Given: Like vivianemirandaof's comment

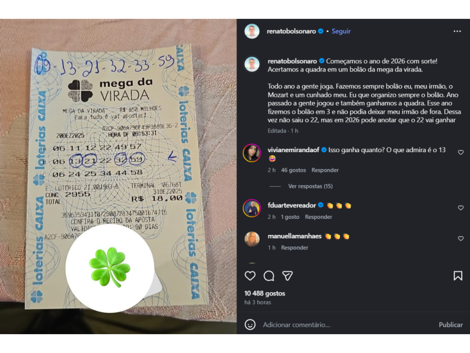Looking at the screenshot, I should click(x=461, y=153).
